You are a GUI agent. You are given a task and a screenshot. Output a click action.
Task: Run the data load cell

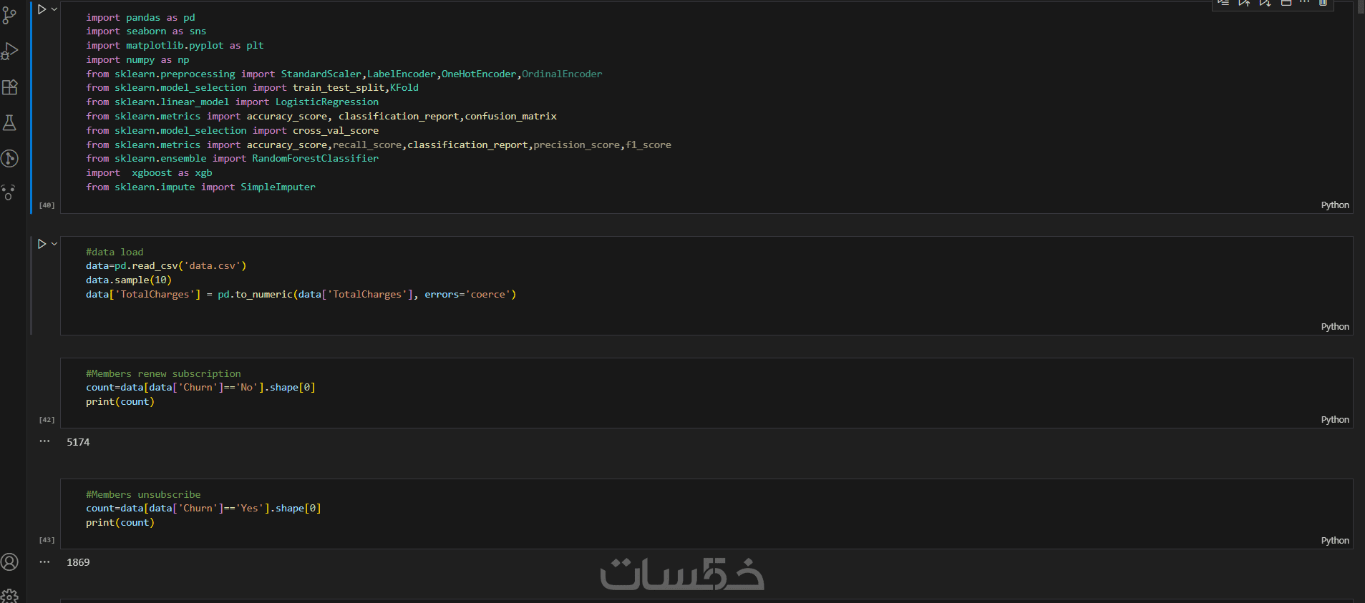tap(42, 244)
